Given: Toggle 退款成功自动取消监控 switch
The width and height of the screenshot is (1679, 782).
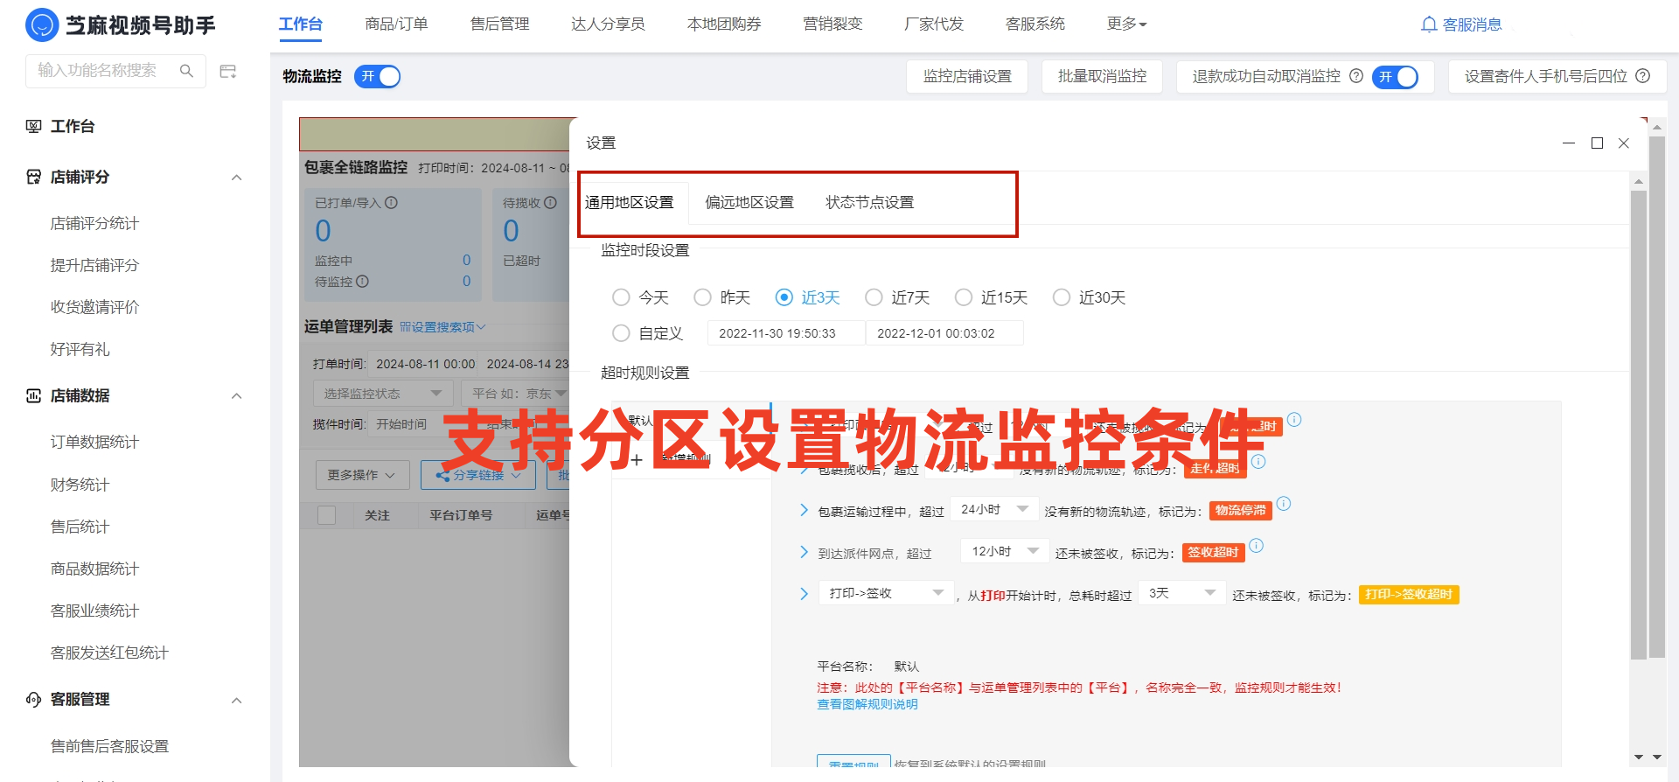Looking at the screenshot, I should (1395, 77).
